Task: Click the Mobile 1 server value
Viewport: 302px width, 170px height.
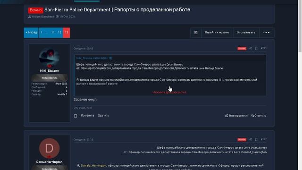Action: (x=62, y=94)
